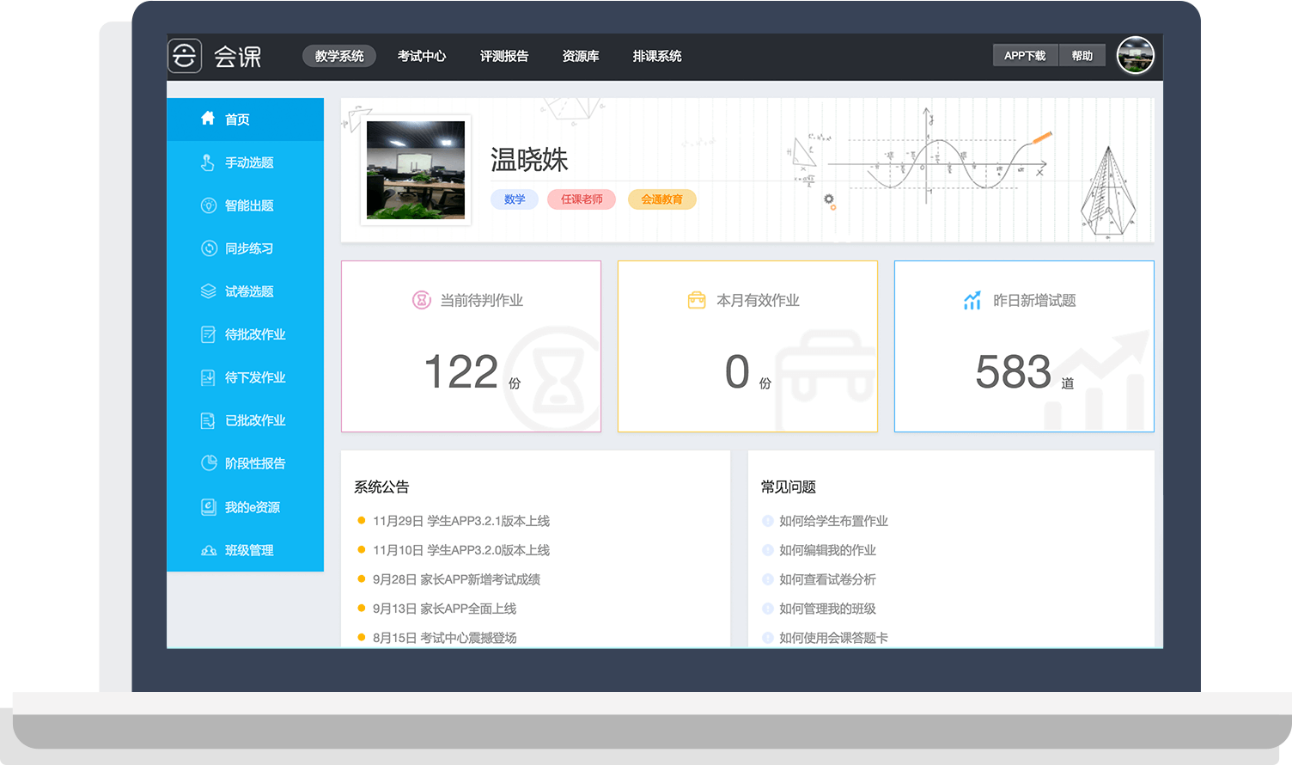The height and width of the screenshot is (765, 1292).
Task: Click the blue 数学 subject tag
Action: 515,199
